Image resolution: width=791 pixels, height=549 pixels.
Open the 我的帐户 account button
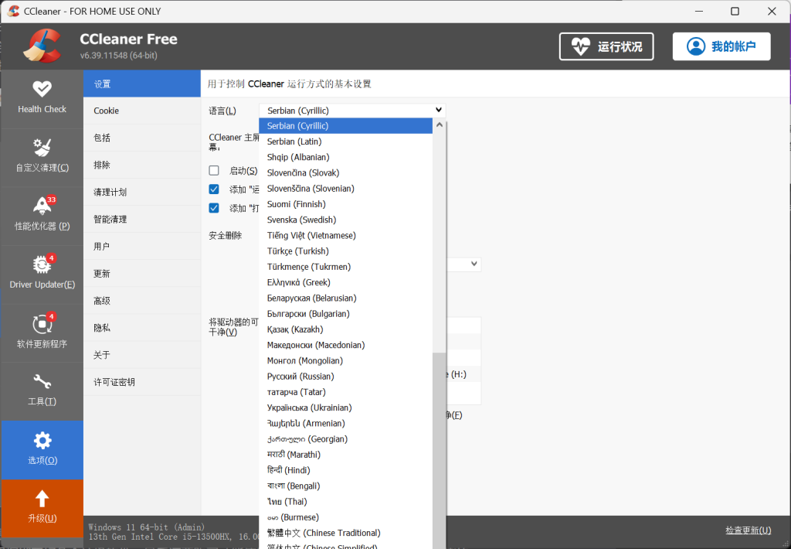pyautogui.click(x=721, y=46)
